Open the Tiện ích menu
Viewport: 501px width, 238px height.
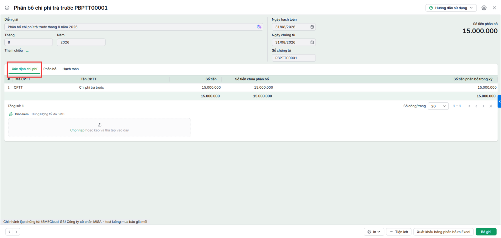(399, 232)
